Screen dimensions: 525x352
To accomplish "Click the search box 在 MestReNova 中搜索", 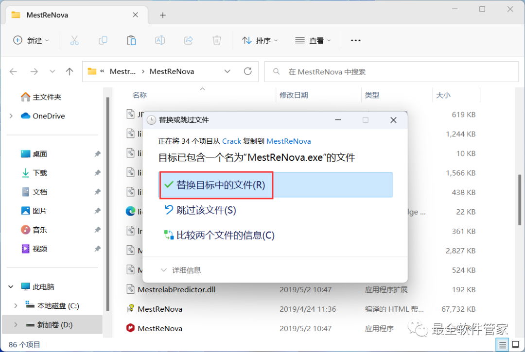I will coord(391,71).
